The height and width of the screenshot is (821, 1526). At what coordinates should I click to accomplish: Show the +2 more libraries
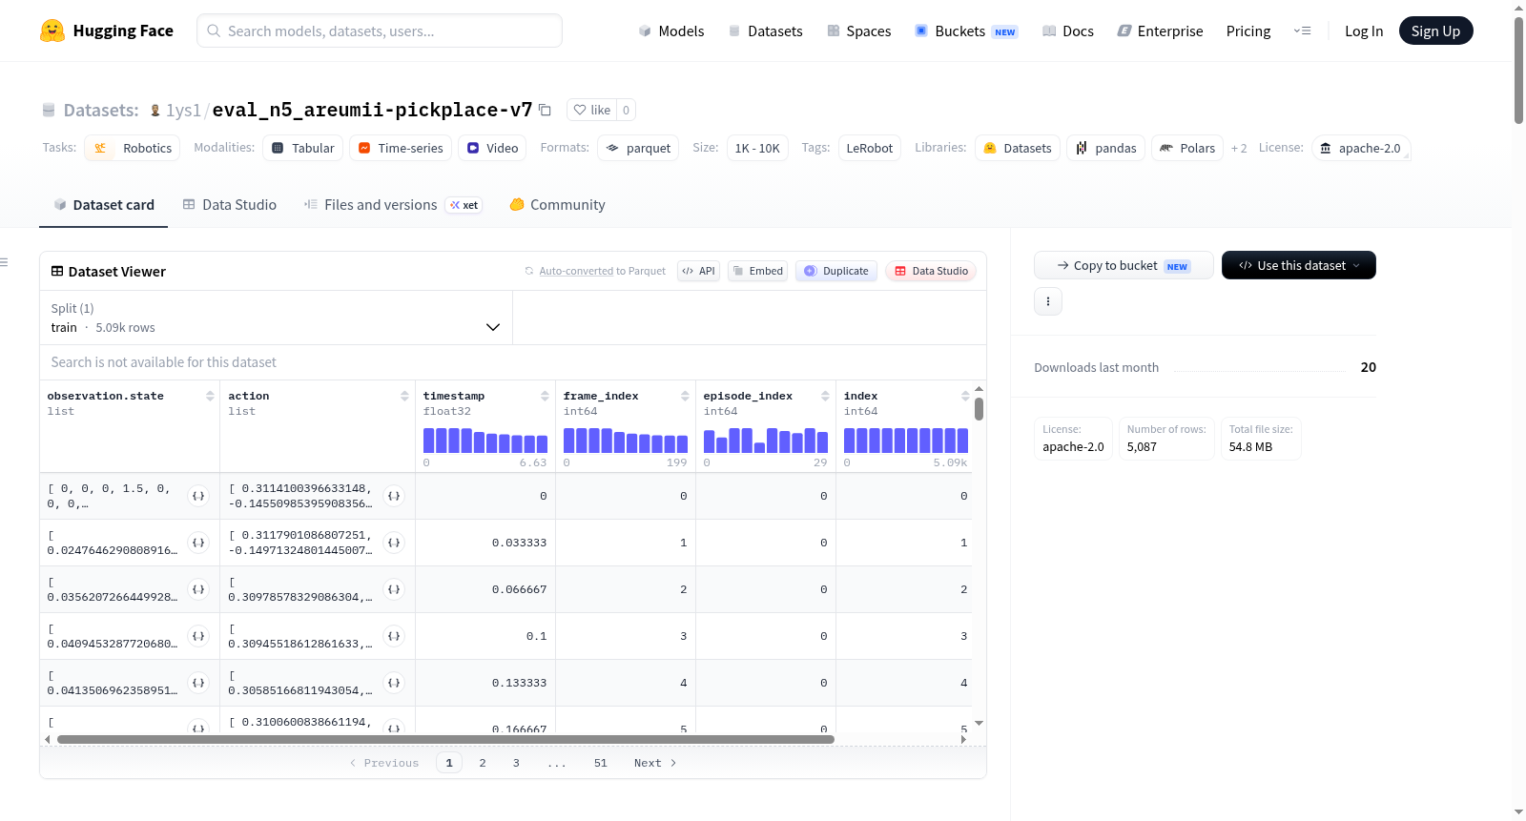(x=1239, y=148)
